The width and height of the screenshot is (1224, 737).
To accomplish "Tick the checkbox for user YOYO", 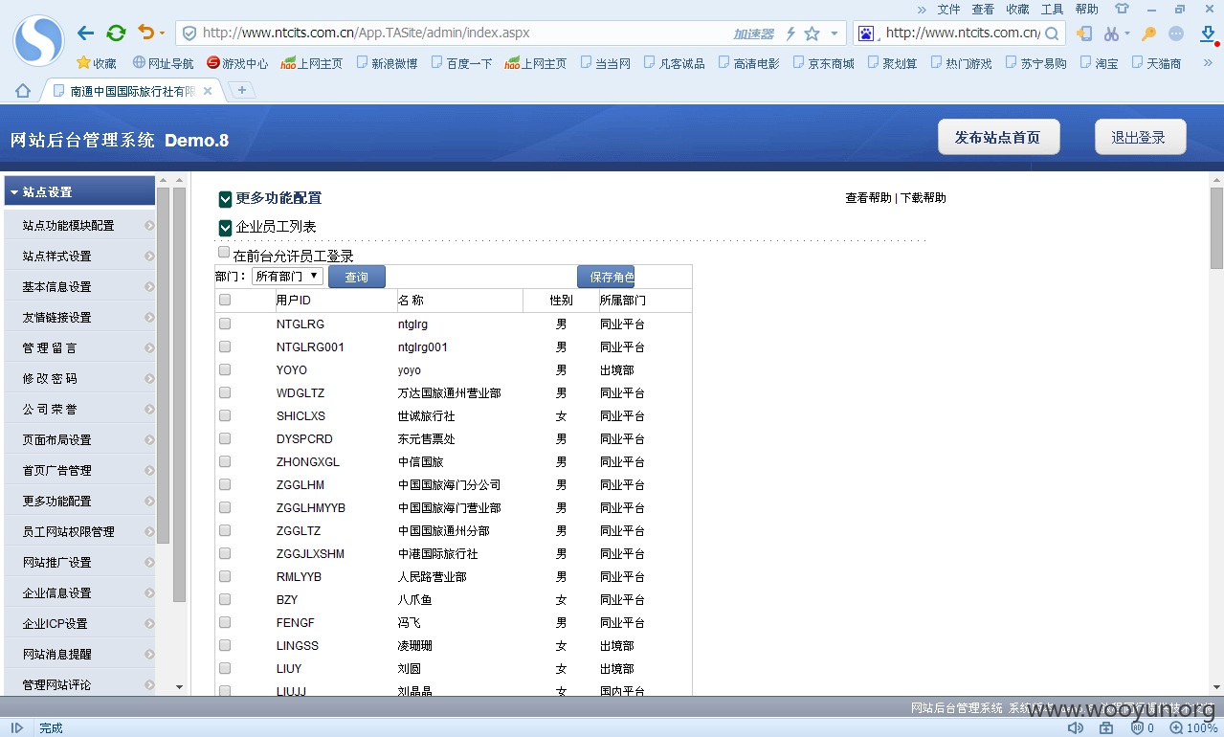I will coord(225,369).
